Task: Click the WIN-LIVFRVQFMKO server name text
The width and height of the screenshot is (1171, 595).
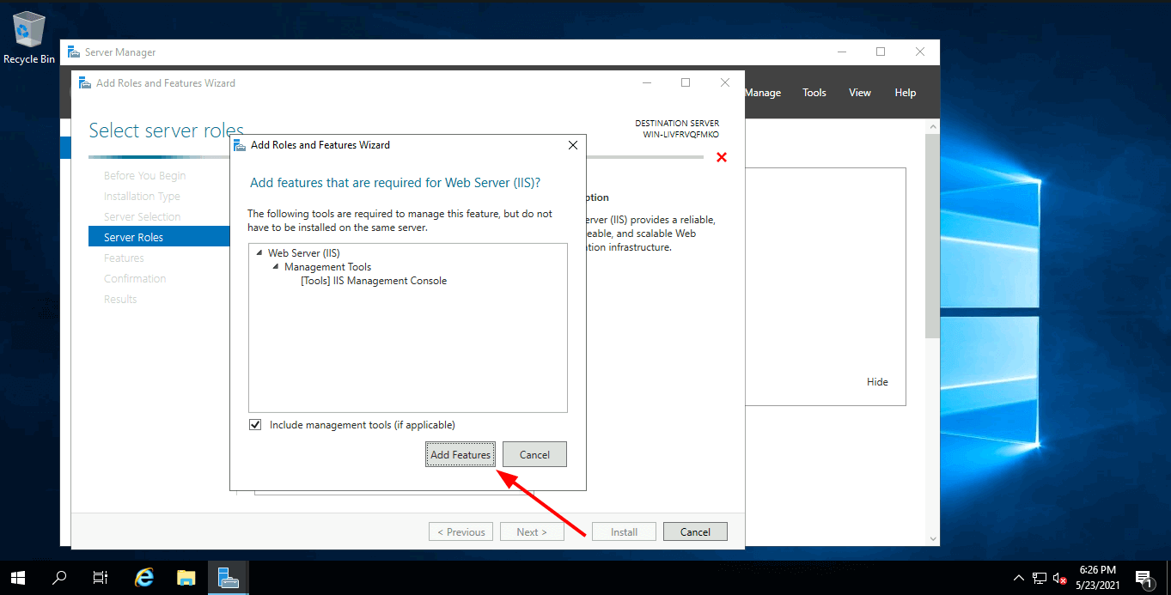Action: click(x=680, y=135)
